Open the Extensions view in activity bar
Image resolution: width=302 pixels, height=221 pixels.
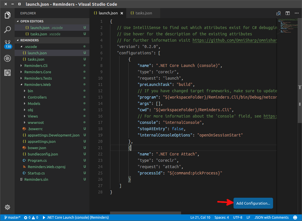[x=7, y=73]
